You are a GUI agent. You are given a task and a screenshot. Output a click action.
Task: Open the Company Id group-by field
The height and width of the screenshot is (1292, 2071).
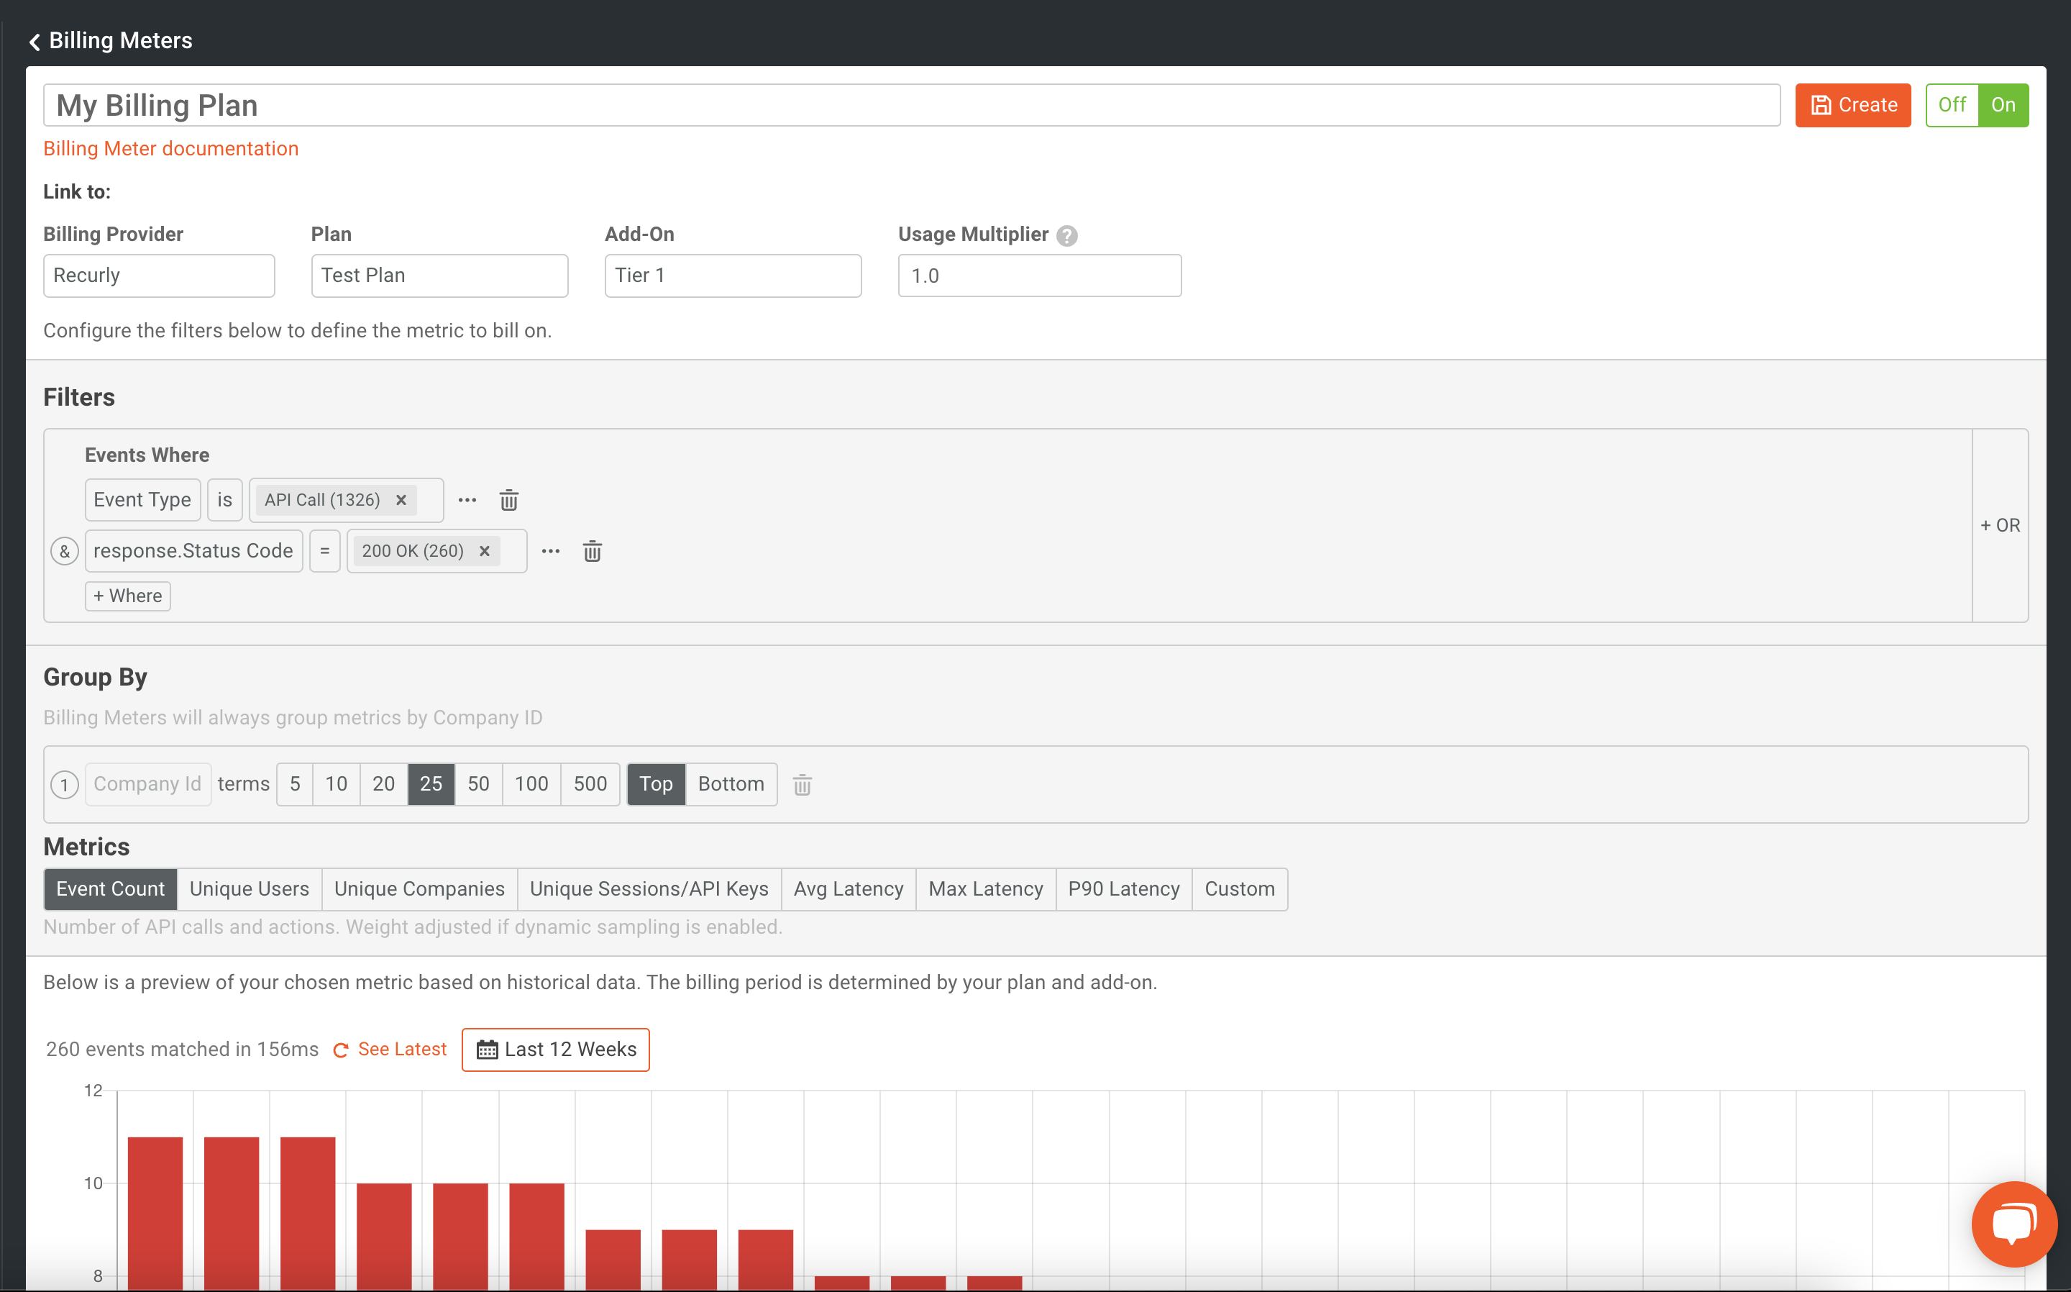(147, 784)
